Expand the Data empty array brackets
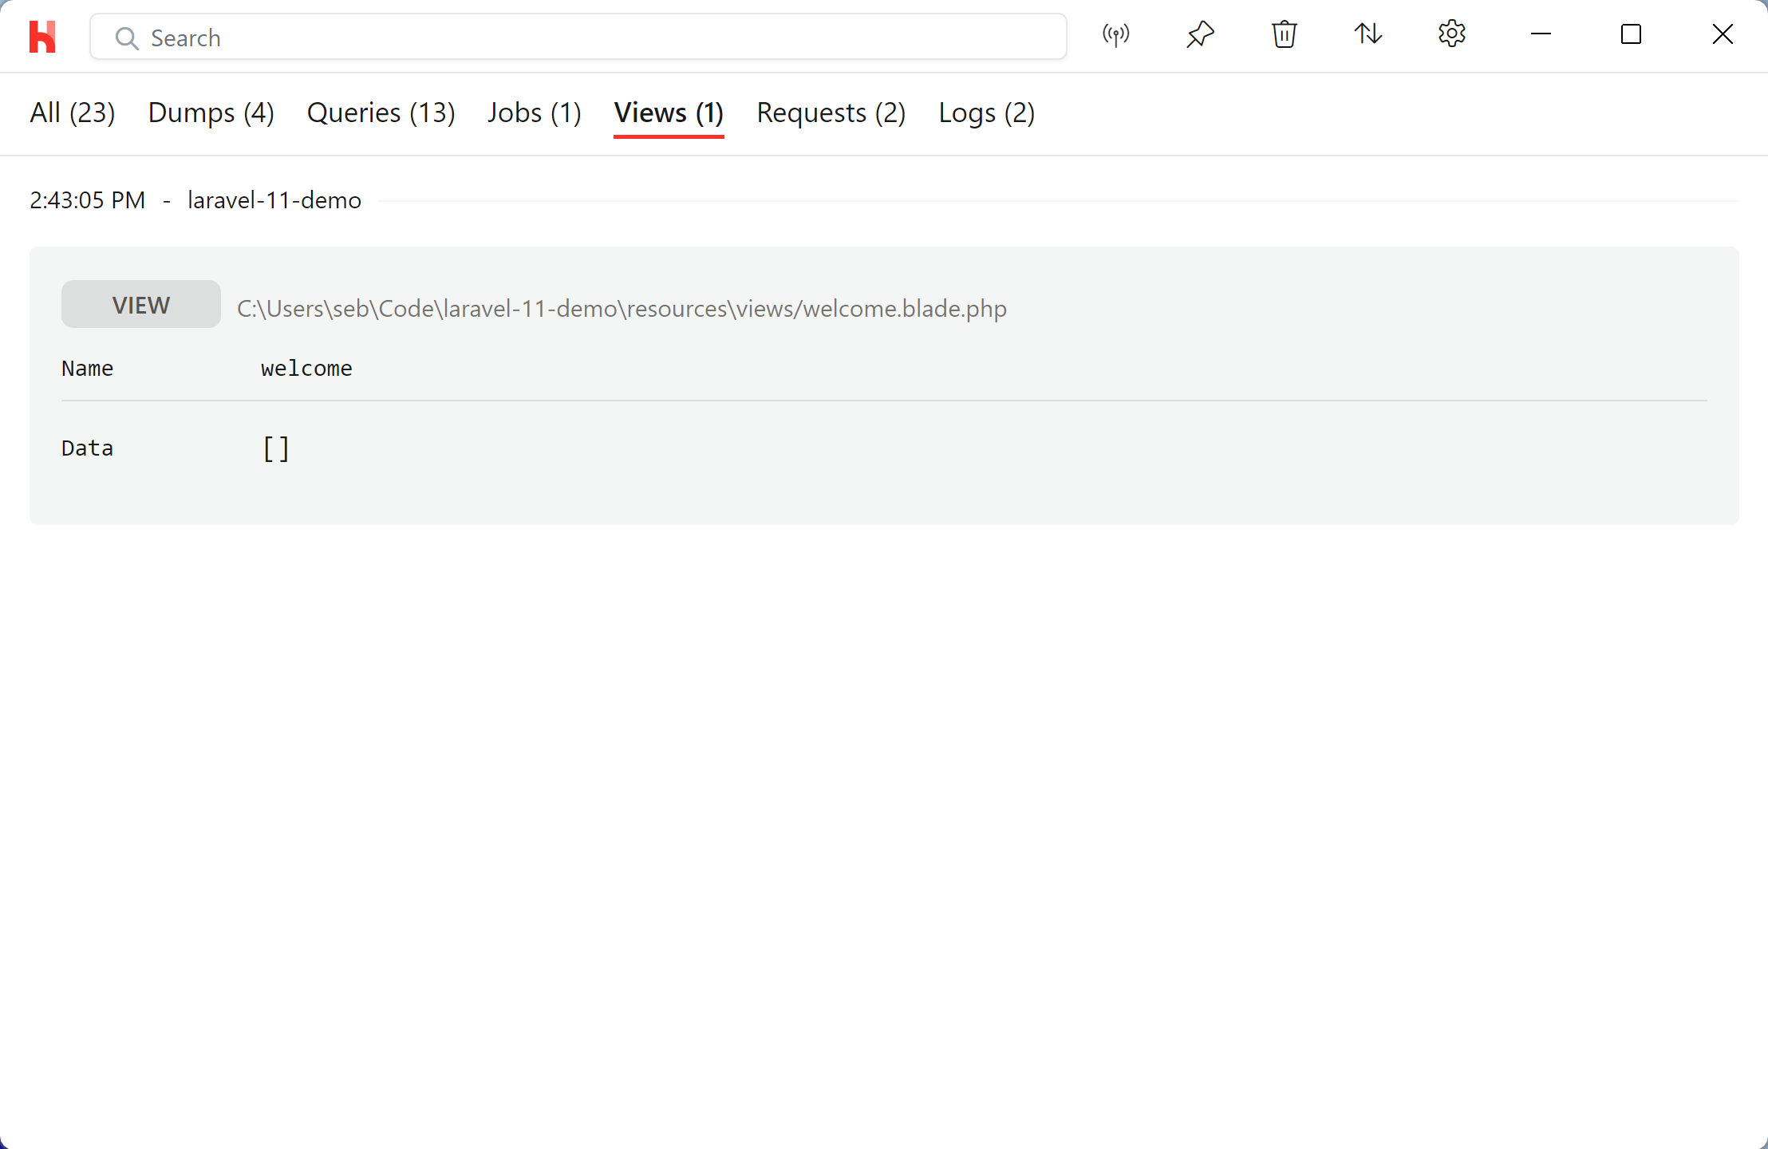 click(276, 448)
